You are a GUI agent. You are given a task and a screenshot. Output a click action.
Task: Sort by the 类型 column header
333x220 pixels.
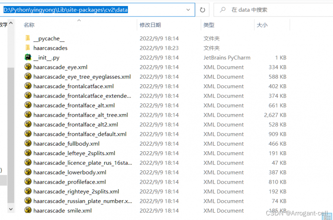point(209,25)
